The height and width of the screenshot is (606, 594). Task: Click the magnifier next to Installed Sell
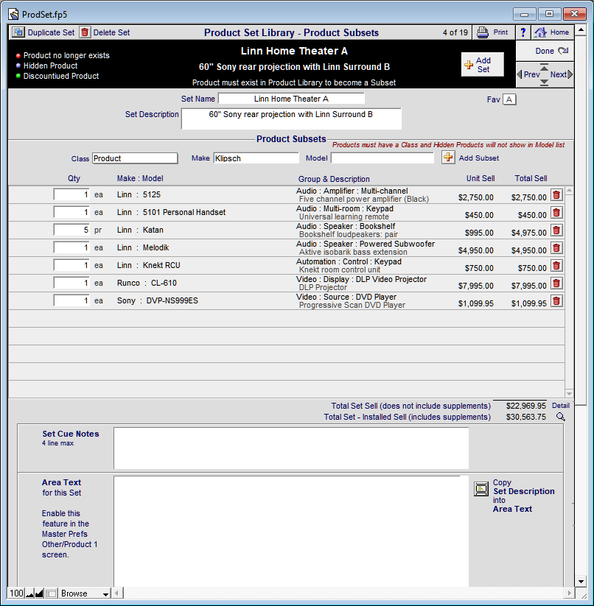click(560, 417)
